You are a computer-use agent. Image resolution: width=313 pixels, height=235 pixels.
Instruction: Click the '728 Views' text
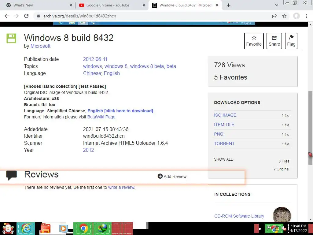pos(229,65)
